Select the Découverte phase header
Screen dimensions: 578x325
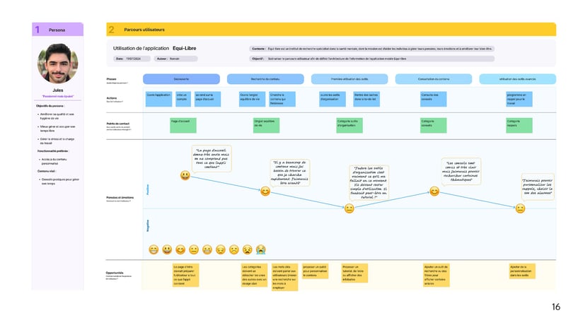tap(180, 79)
